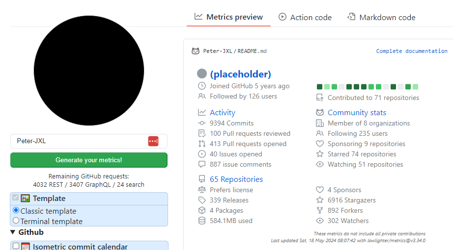Click the red password manager icon in the username field
453x250 pixels.
coord(153,141)
